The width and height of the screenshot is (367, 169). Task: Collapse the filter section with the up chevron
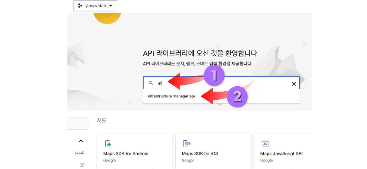pos(81,141)
